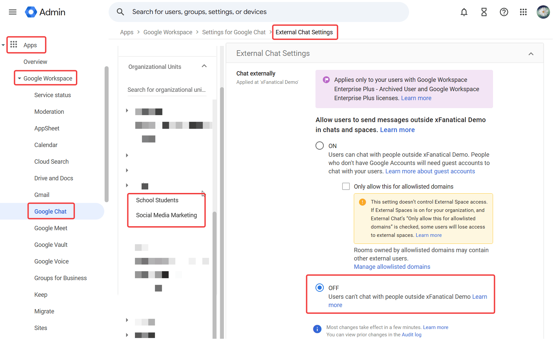Open Google Workspace breadcrumb
Viewport: 553px width, 339px height.
click(x=168, y=32)
